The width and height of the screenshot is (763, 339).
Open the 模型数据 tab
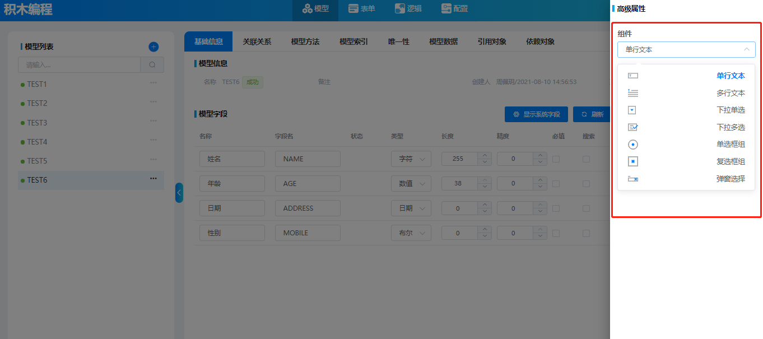[444, 41]
